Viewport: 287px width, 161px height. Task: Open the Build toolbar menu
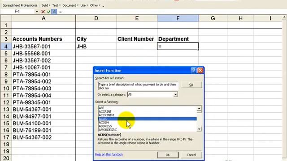coord(46,5)
